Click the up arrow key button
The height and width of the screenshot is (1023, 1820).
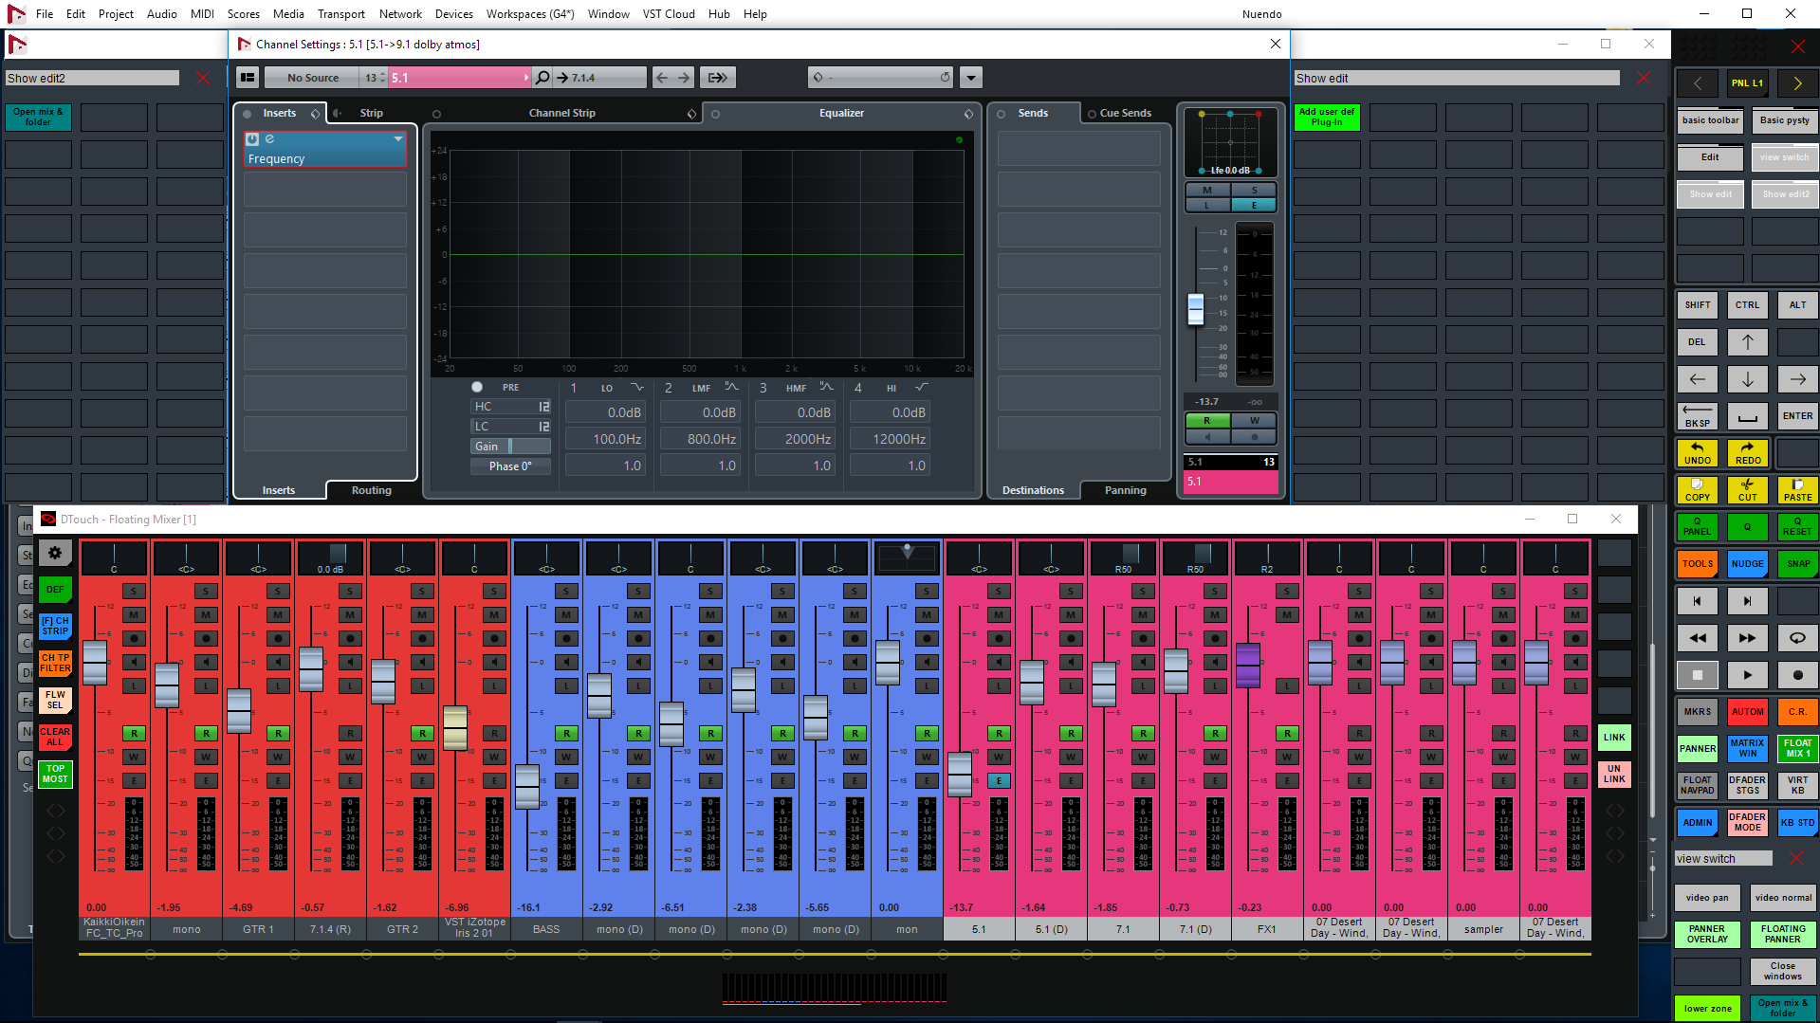click(1748, 342)
